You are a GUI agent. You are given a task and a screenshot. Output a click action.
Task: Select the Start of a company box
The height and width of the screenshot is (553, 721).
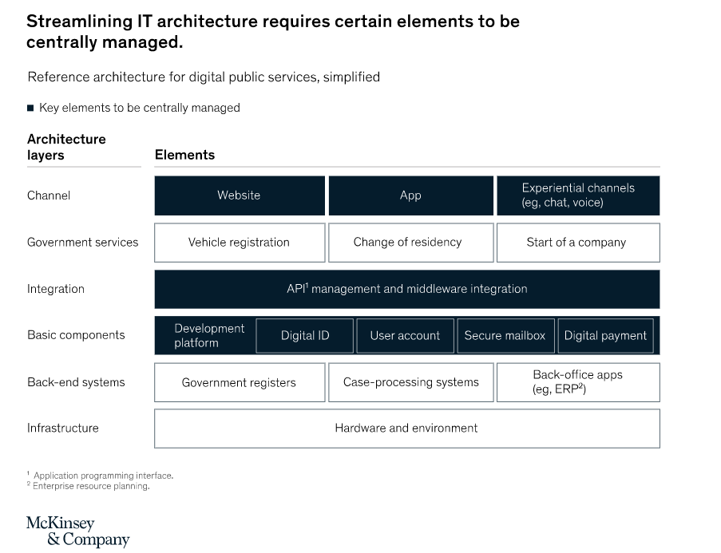coord(576,243)
